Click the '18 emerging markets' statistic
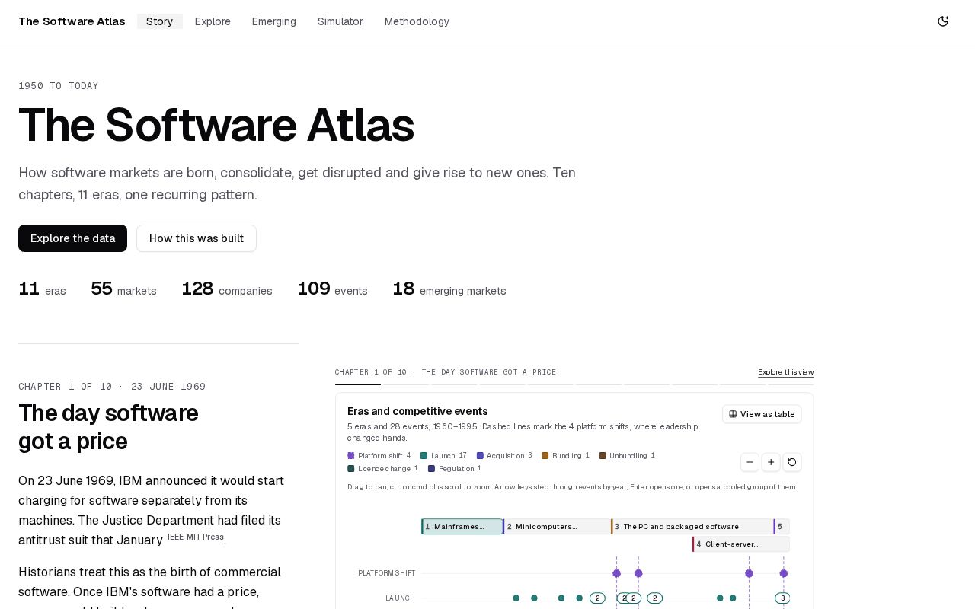 pyautogui.click(x=449, y=289)
